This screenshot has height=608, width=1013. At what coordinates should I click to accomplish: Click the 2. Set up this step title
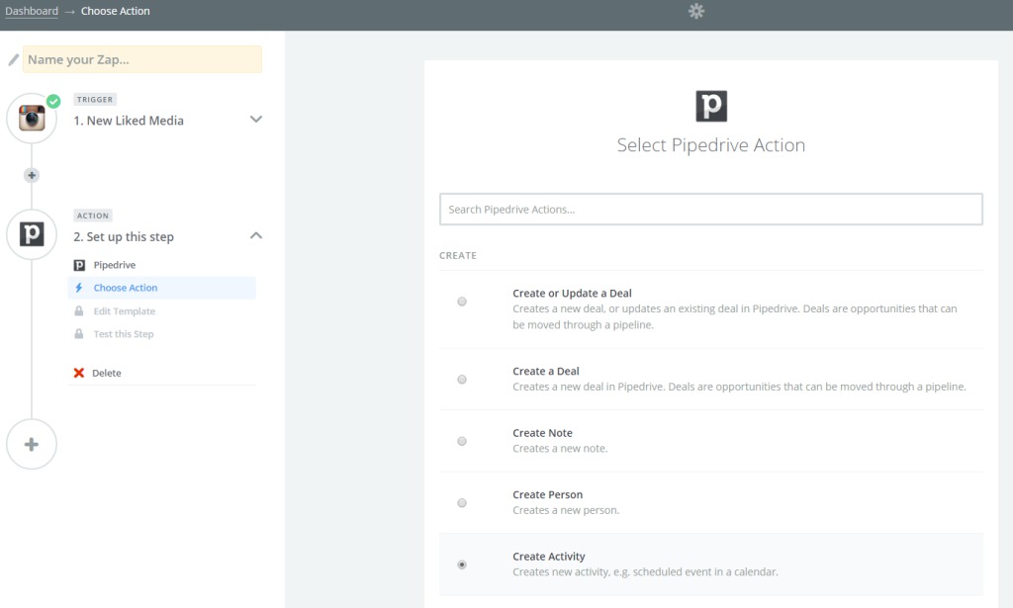pos(124,237)
